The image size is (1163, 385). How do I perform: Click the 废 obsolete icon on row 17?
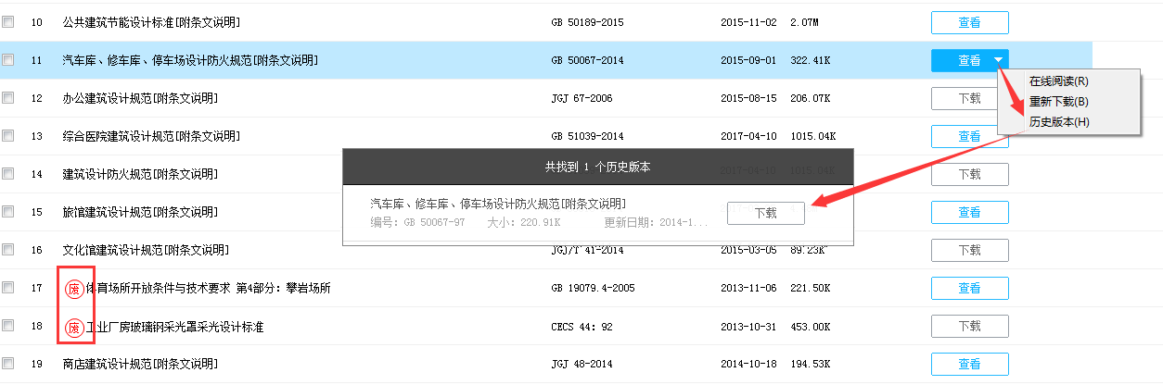73,289
